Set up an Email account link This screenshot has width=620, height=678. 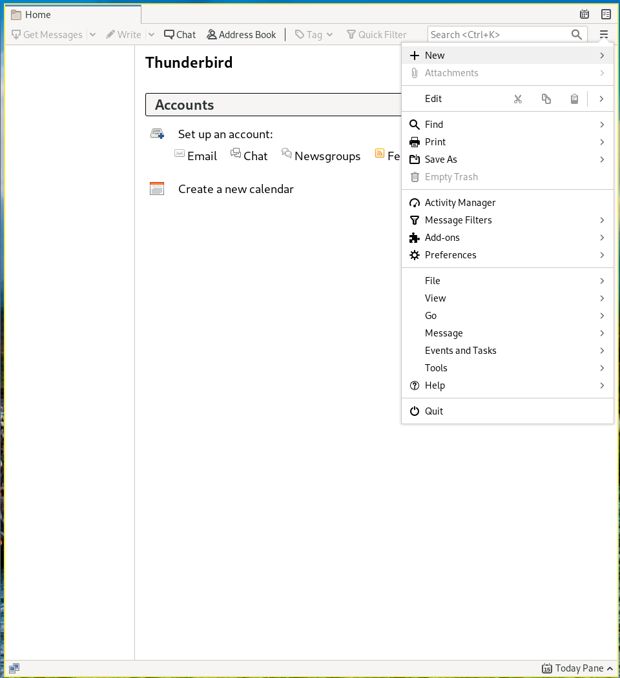201,156
